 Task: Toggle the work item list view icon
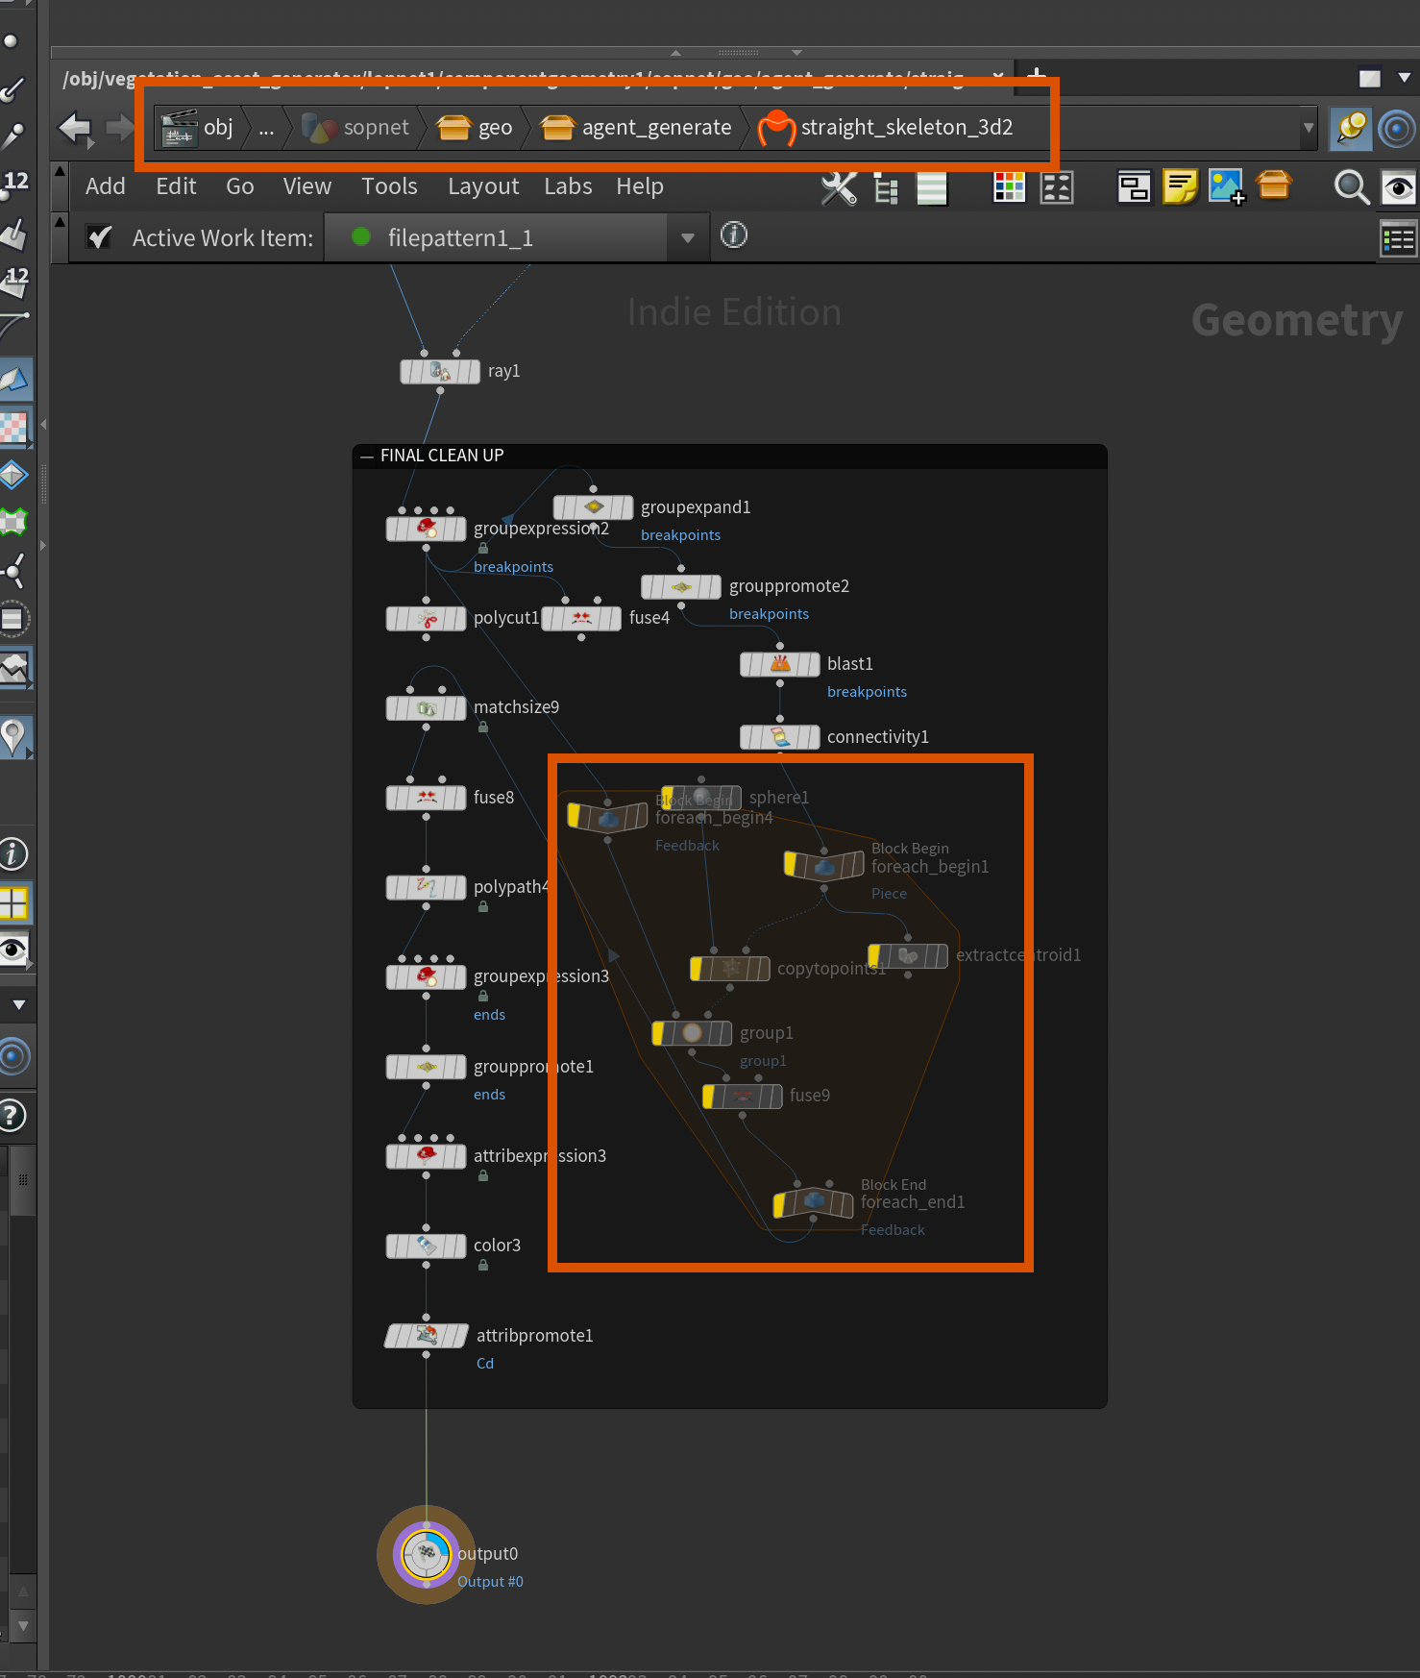click(x=1398, y=238)
